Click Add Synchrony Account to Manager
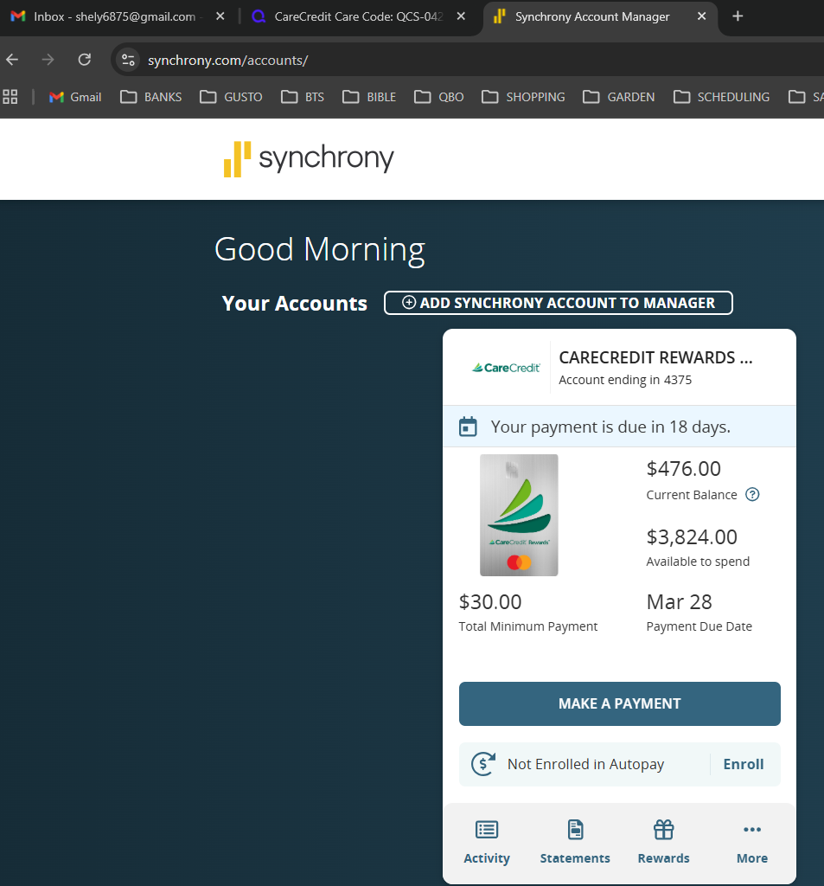The height and width of the screenshot is (886, 824). [559, 303]
